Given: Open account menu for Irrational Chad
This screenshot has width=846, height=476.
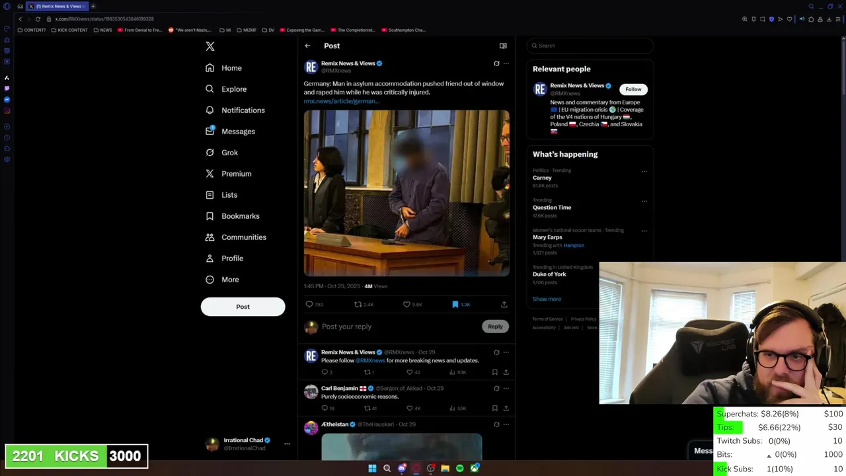Looking at the screenshot, I should click(x=287, y=444).
